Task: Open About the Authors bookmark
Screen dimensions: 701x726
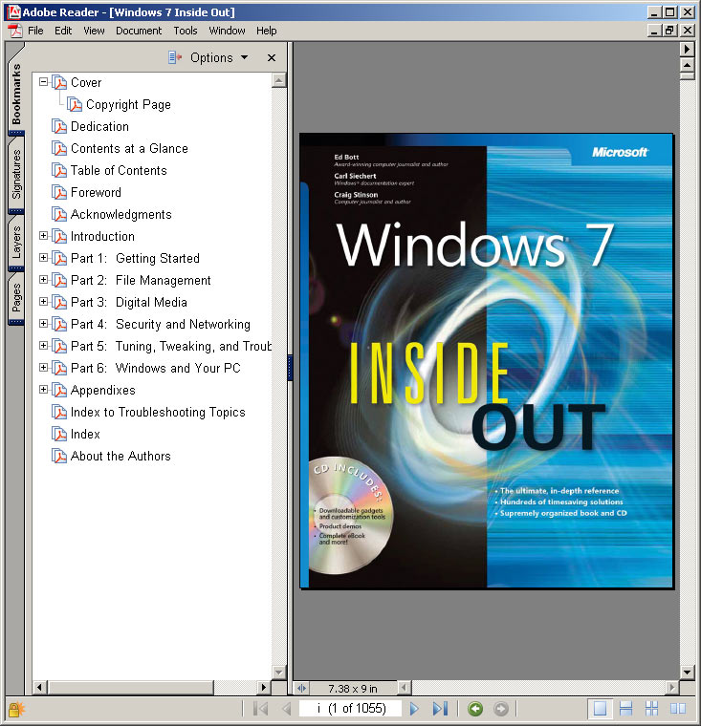Action: click(120, 456)
